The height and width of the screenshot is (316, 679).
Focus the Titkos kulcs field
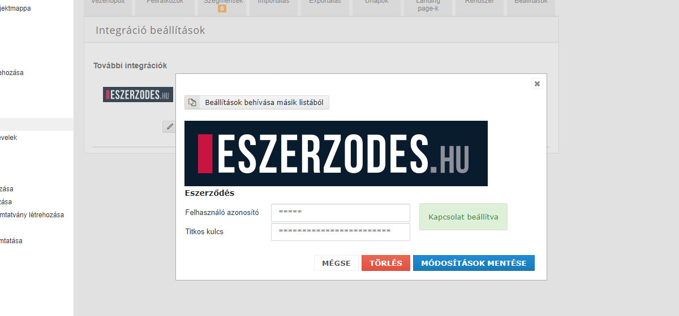[x=340, y=231]
